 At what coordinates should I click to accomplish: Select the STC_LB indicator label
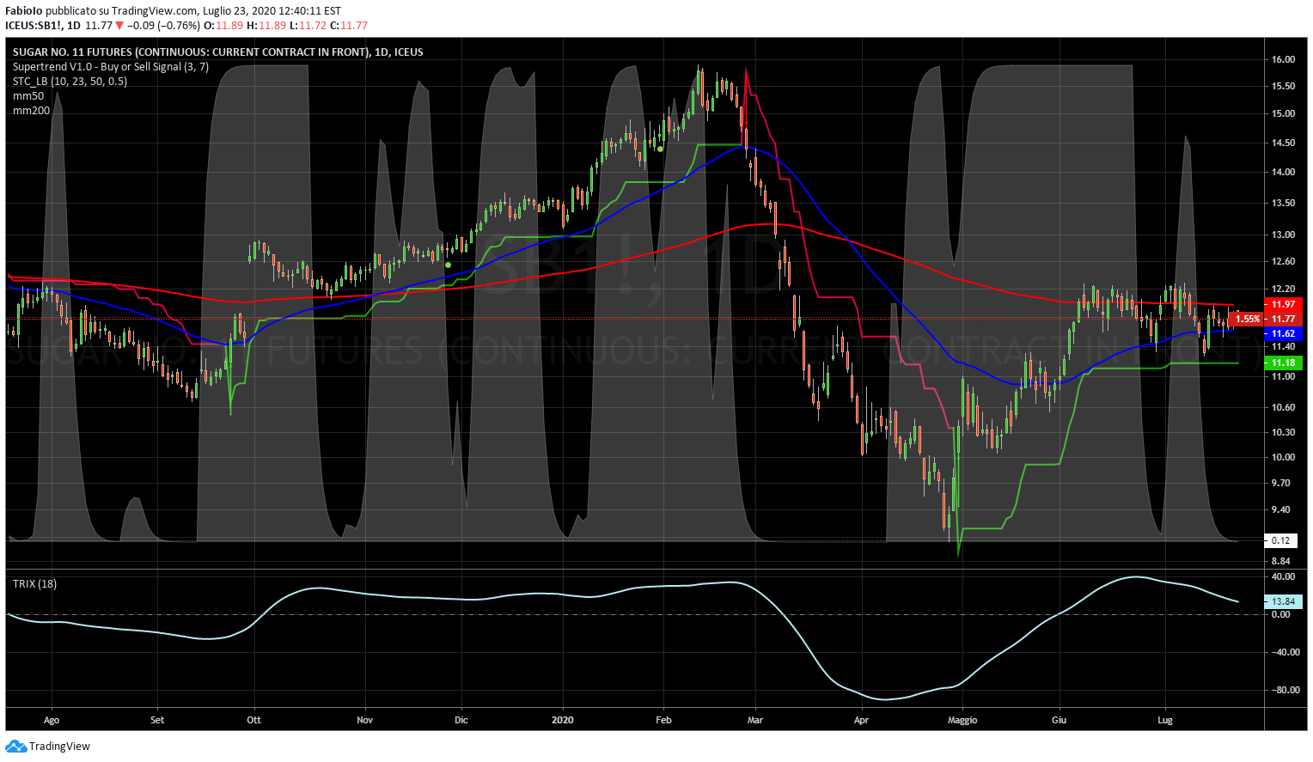click(x=70, y=82)
